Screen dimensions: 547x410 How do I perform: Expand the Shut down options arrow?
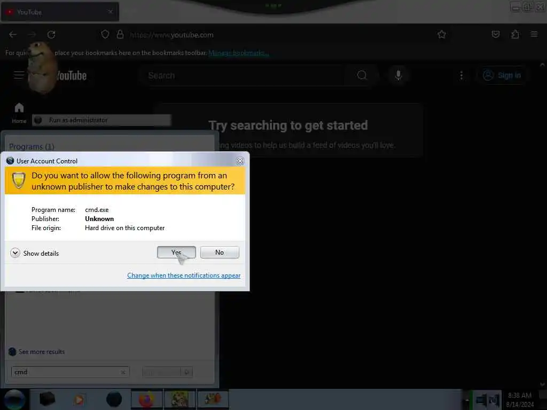pos(187,372)
